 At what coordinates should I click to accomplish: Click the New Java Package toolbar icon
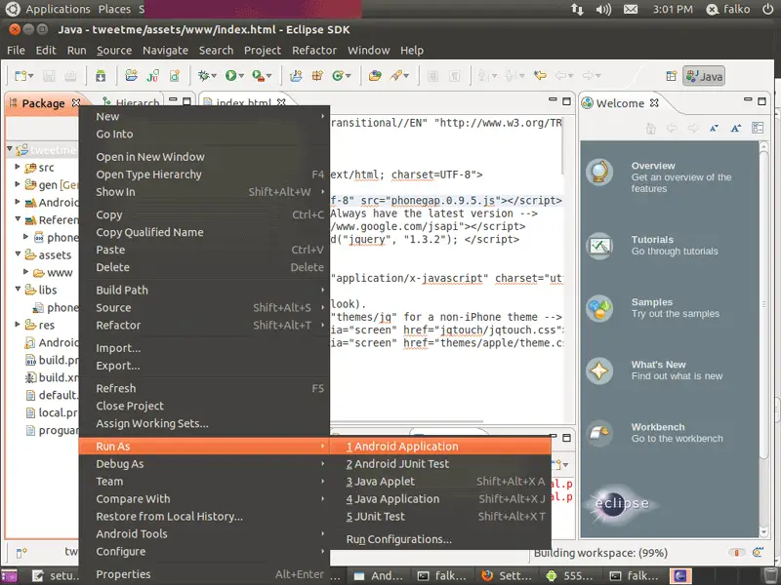coord(317,76)
